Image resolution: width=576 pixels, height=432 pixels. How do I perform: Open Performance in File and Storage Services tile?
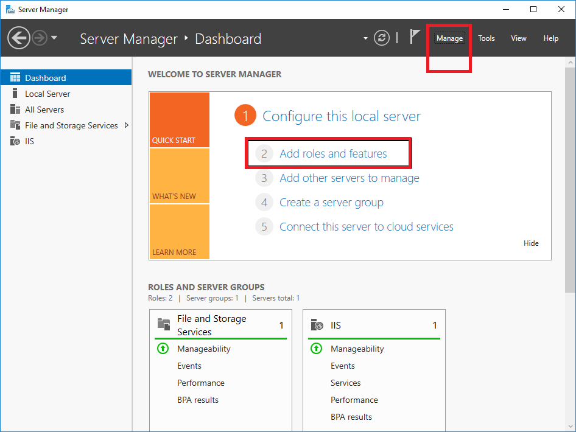click(200, 383)
